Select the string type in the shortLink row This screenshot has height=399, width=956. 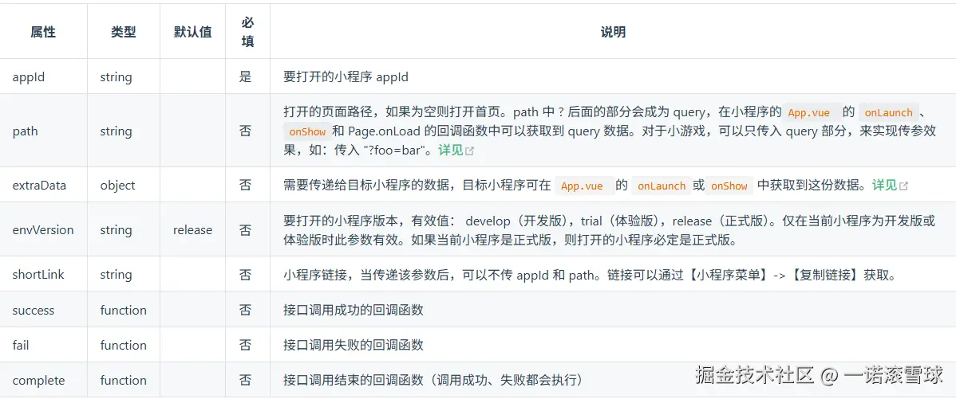[x=116, y=274]
